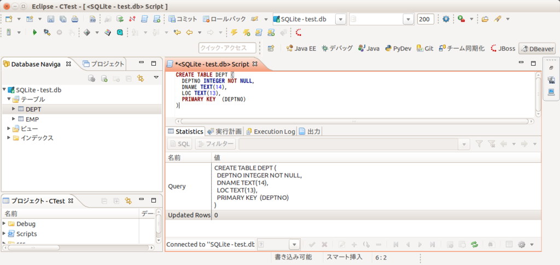This screenshot has height=265, width=560.
Task: Click the SQL icon in right side strip
Action: click(551, 81)
